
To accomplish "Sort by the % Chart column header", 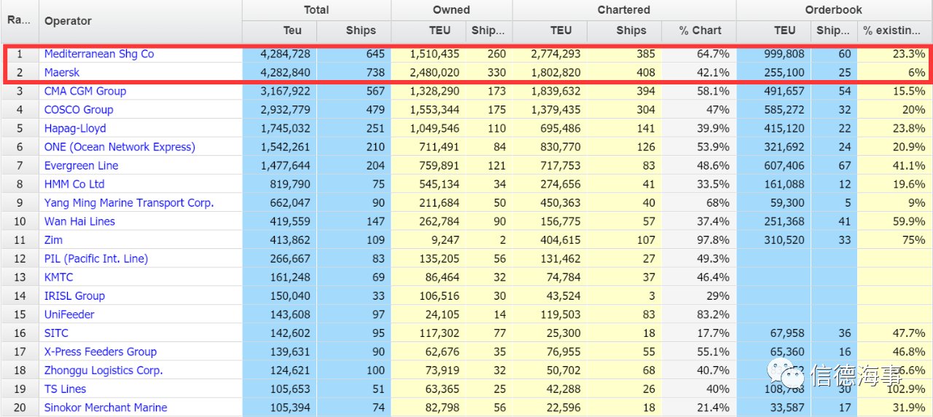I will (698, 31).
